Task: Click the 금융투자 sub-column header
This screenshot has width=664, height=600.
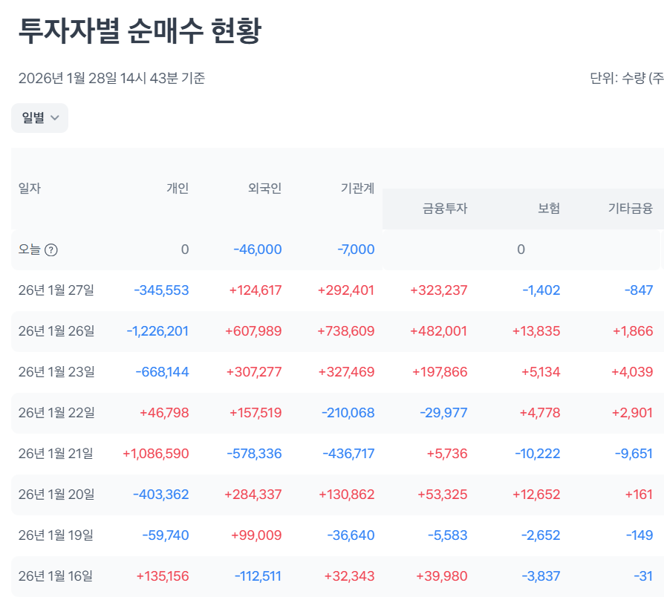Action: (445, 209)
